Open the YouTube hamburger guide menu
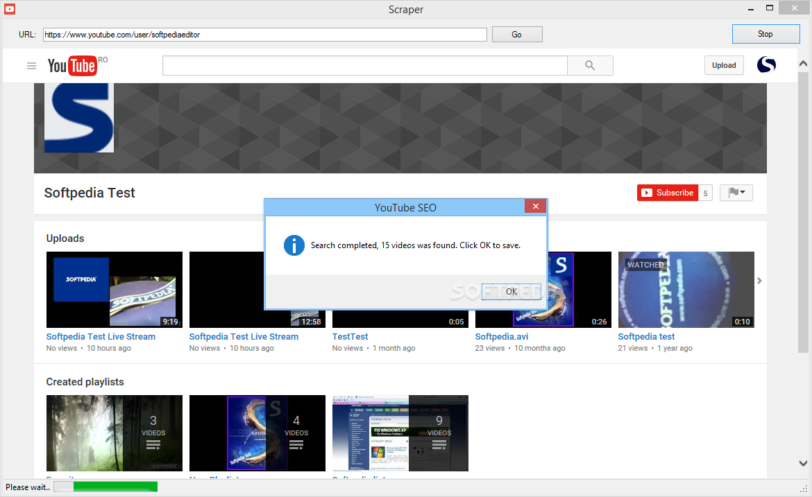This screenshot has height=497, width=812. (x=32, y=66)
